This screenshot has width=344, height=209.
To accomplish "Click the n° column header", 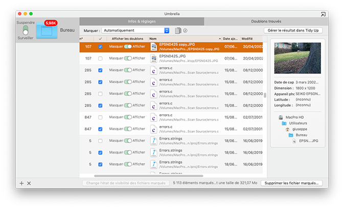I will [x=87, y=39].
